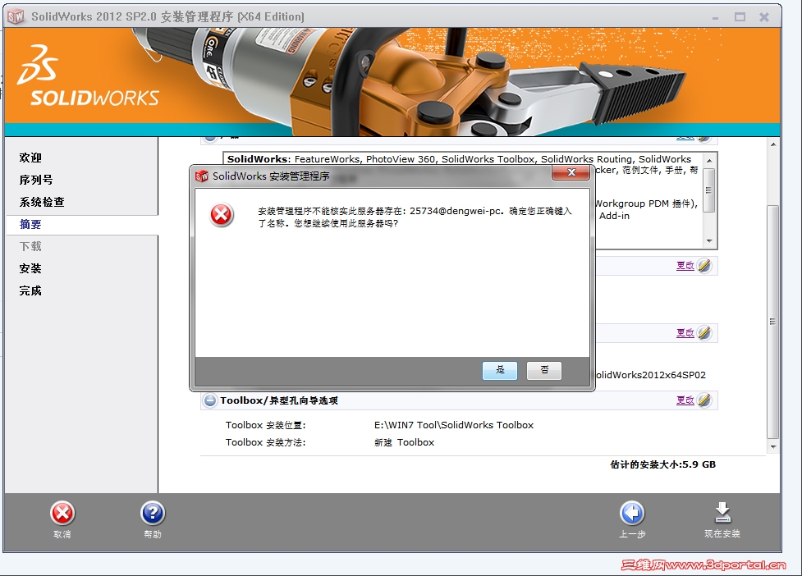
Task: Go back with 上一步 arrow icon
Action: (x=632, y=513)
